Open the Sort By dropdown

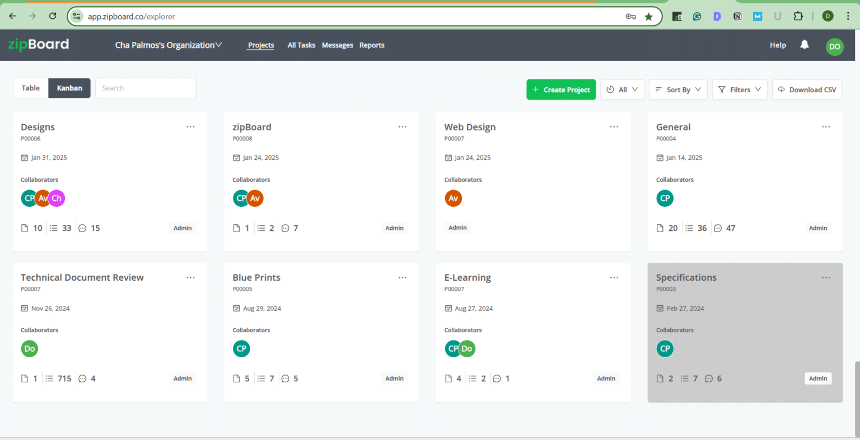coord(678,89)
